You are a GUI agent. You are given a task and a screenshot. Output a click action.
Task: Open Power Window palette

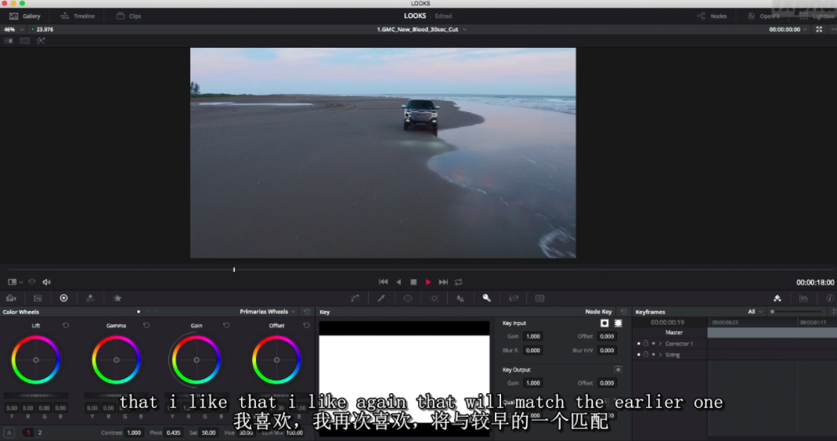point(408,298)
